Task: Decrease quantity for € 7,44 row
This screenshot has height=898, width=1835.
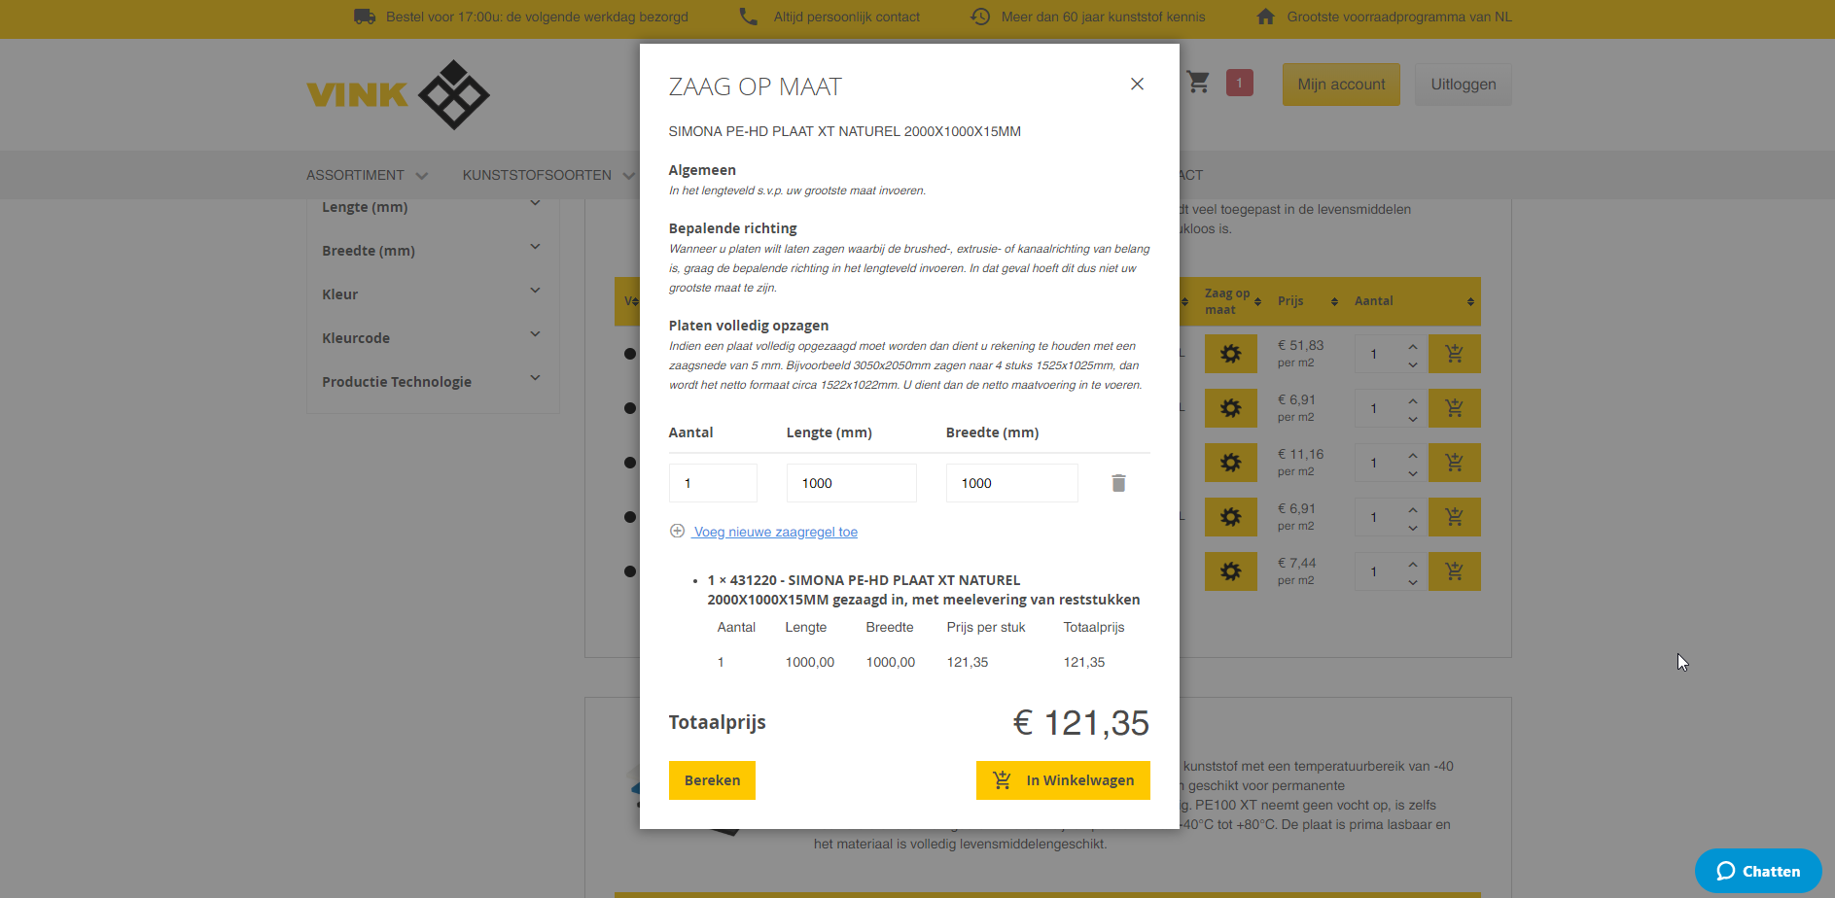Action: (1413, 582)
